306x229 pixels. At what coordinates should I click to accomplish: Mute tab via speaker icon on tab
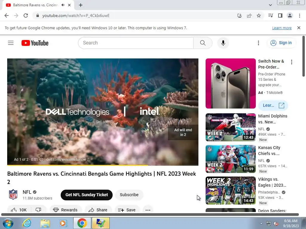point(63,5)
